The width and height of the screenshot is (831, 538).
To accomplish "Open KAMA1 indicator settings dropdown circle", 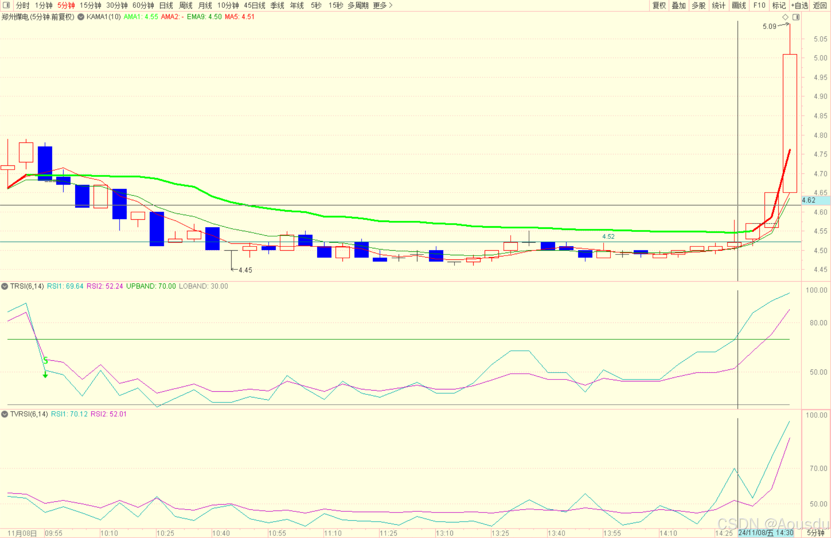I will (81, 17).
